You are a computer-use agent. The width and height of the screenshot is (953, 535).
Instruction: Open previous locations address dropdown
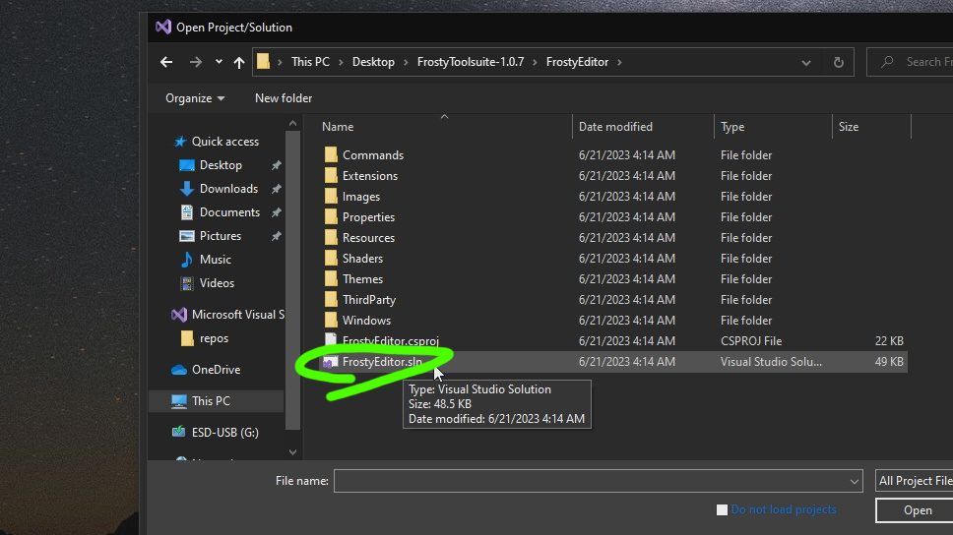[x=806, y=63]
